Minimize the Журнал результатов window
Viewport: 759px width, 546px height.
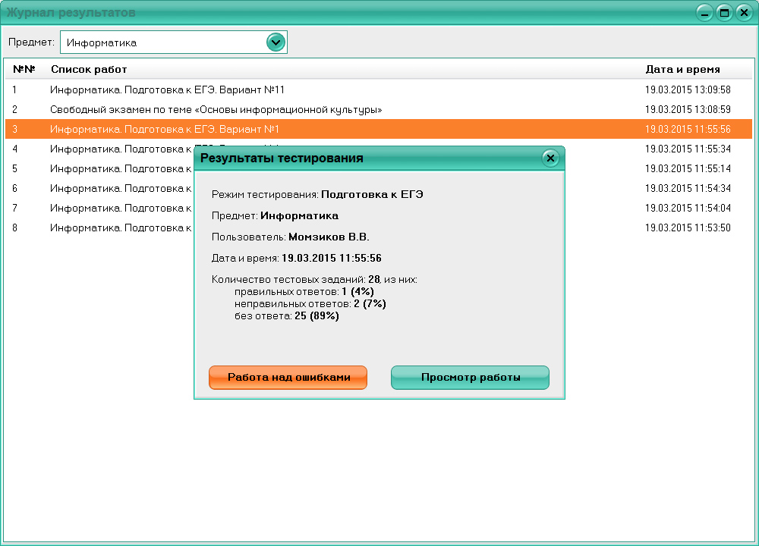click(705, 12)
